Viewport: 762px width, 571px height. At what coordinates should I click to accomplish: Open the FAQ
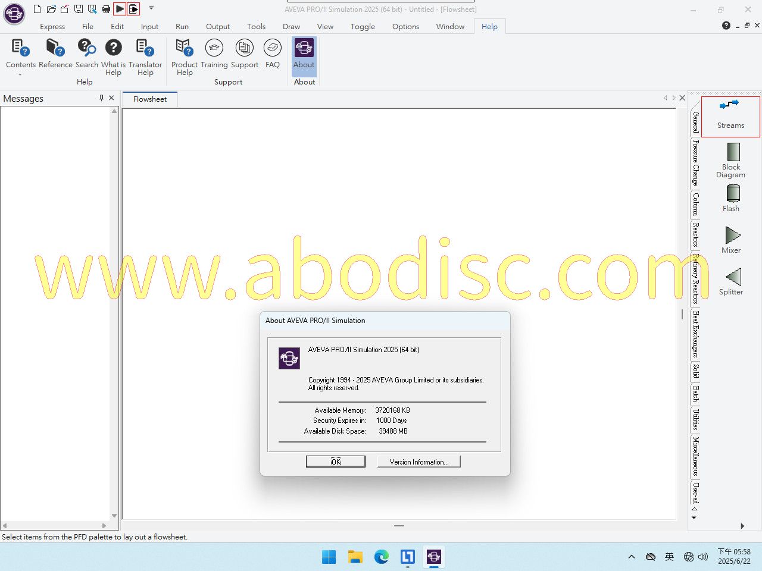[273, 54]
